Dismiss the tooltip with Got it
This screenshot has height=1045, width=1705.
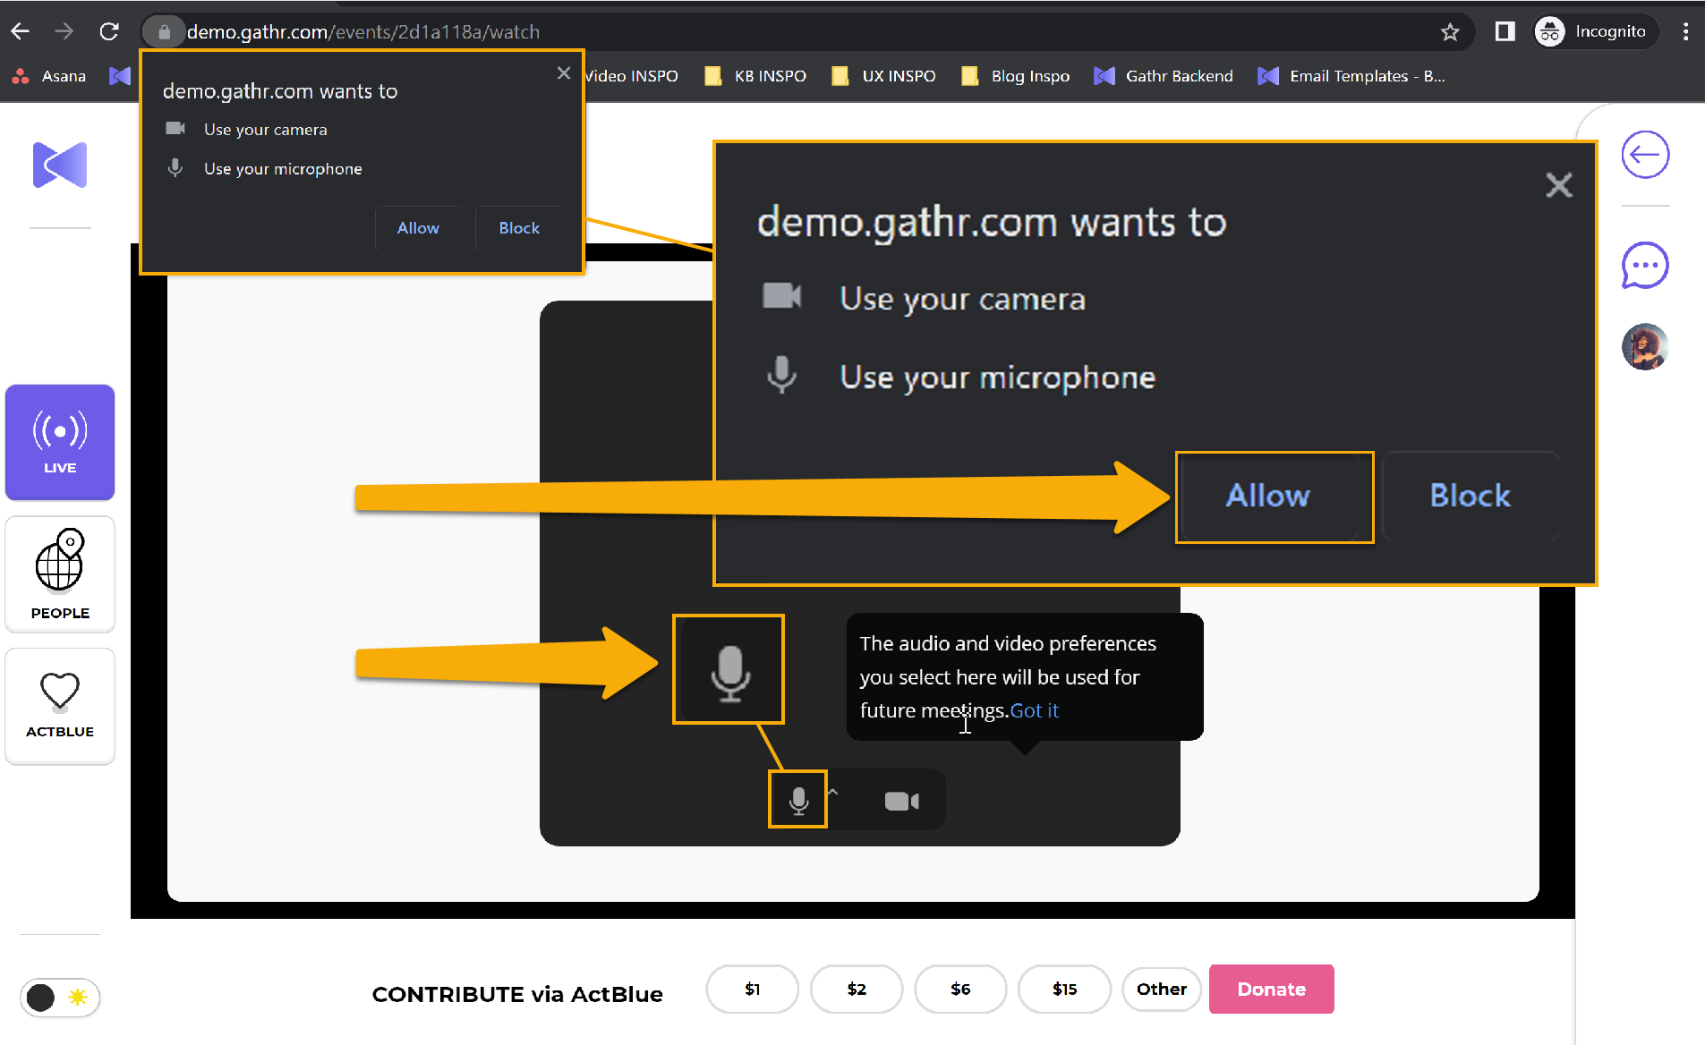1034,710
